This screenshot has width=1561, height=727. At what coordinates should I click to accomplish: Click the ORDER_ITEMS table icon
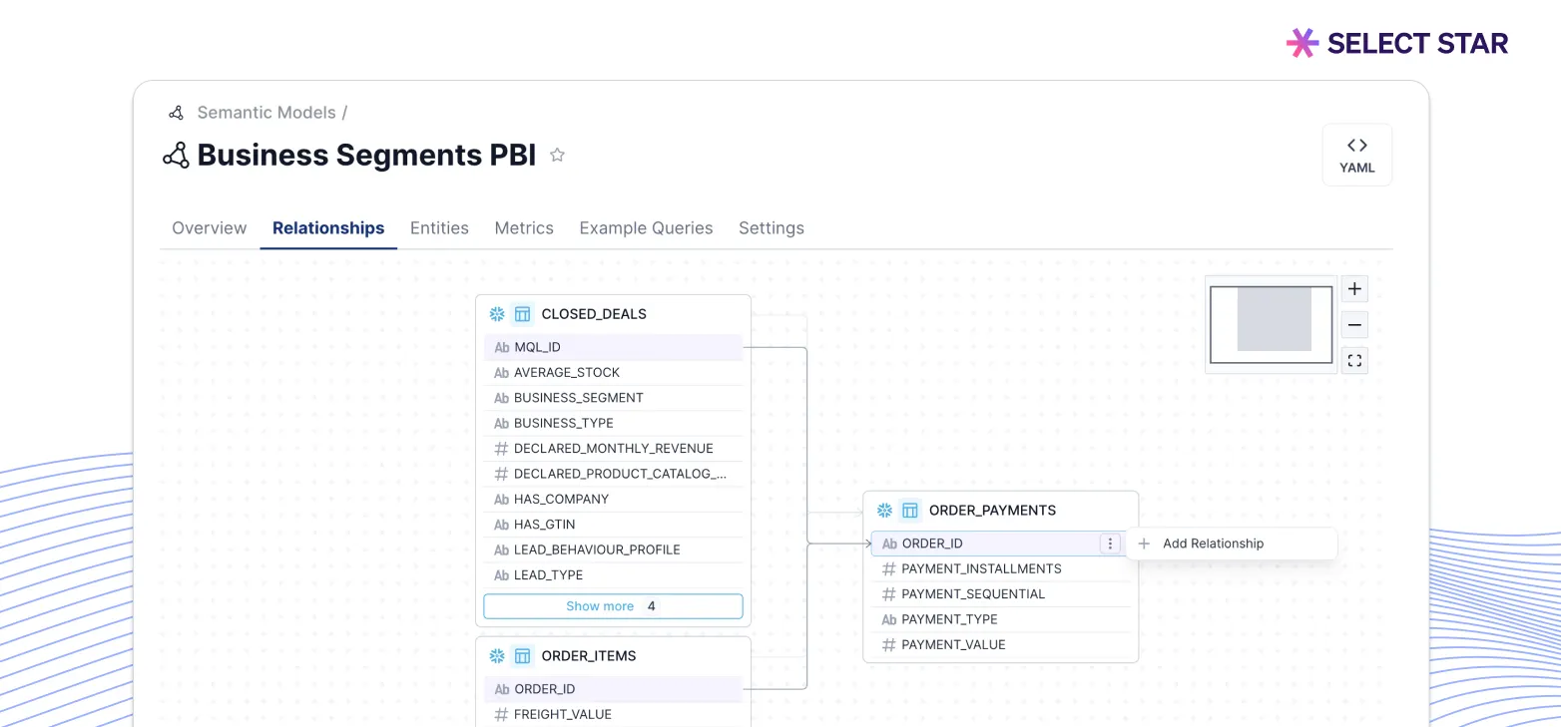click(x=522, y=656)
